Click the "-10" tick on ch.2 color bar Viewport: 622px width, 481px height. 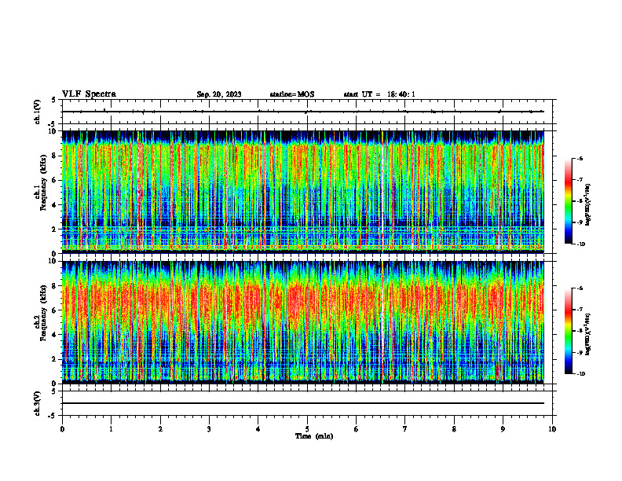tap(580, 374)
